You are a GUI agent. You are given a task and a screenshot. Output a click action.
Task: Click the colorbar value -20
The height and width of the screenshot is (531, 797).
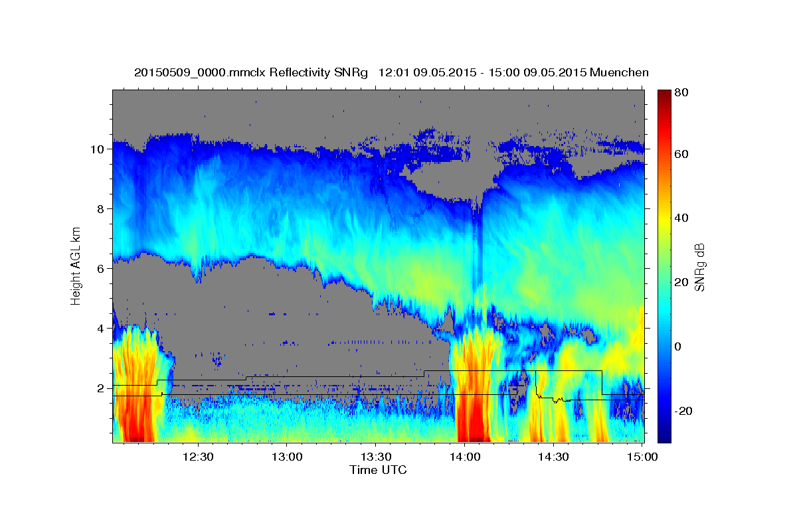(683, 412)
